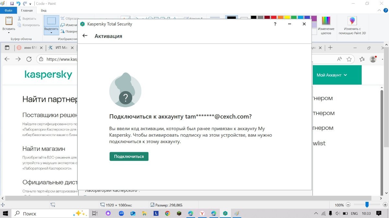This screenshot has height=218, width=389.
Task: Pick the purple color from the palette
Action: tap(314, 18)
